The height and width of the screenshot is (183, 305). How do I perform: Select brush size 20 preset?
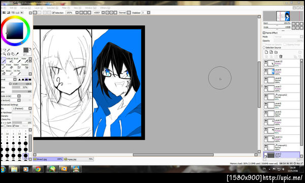(25, 143)
